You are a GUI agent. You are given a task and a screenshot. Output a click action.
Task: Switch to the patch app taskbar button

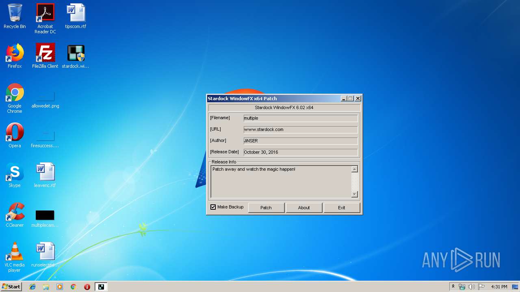[101, 287]
